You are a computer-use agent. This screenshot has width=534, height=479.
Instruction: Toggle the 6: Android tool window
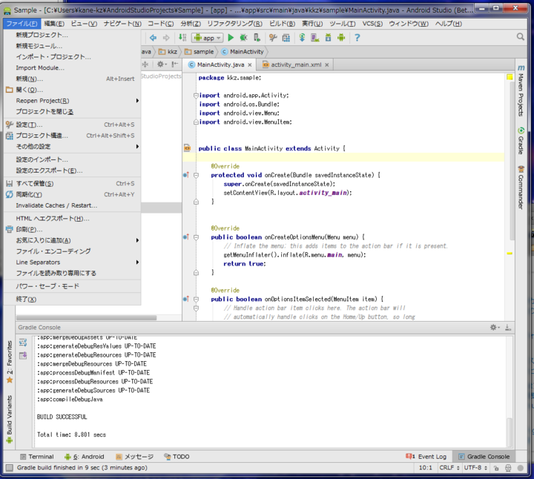[84, 457]
